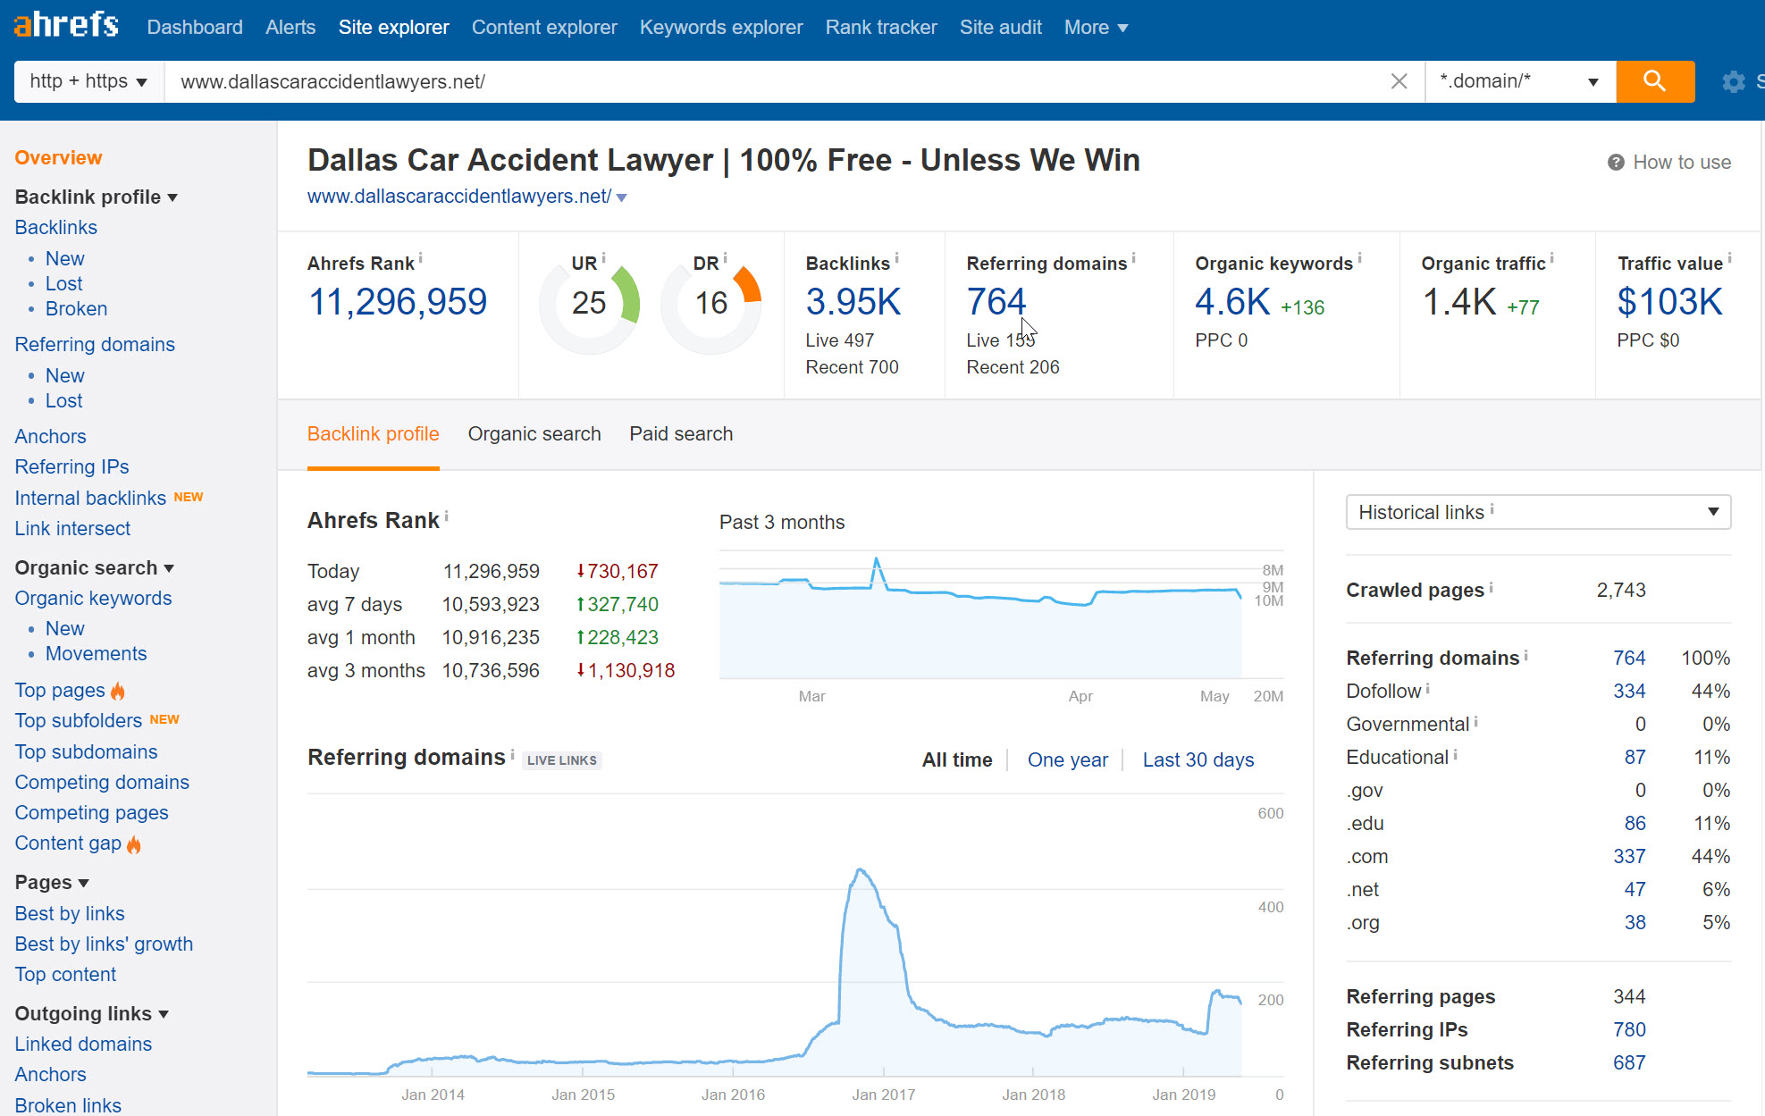Screen dimensions: 1765x1116
Task: Switch to the Organic search tab
Action: (534, 434)
